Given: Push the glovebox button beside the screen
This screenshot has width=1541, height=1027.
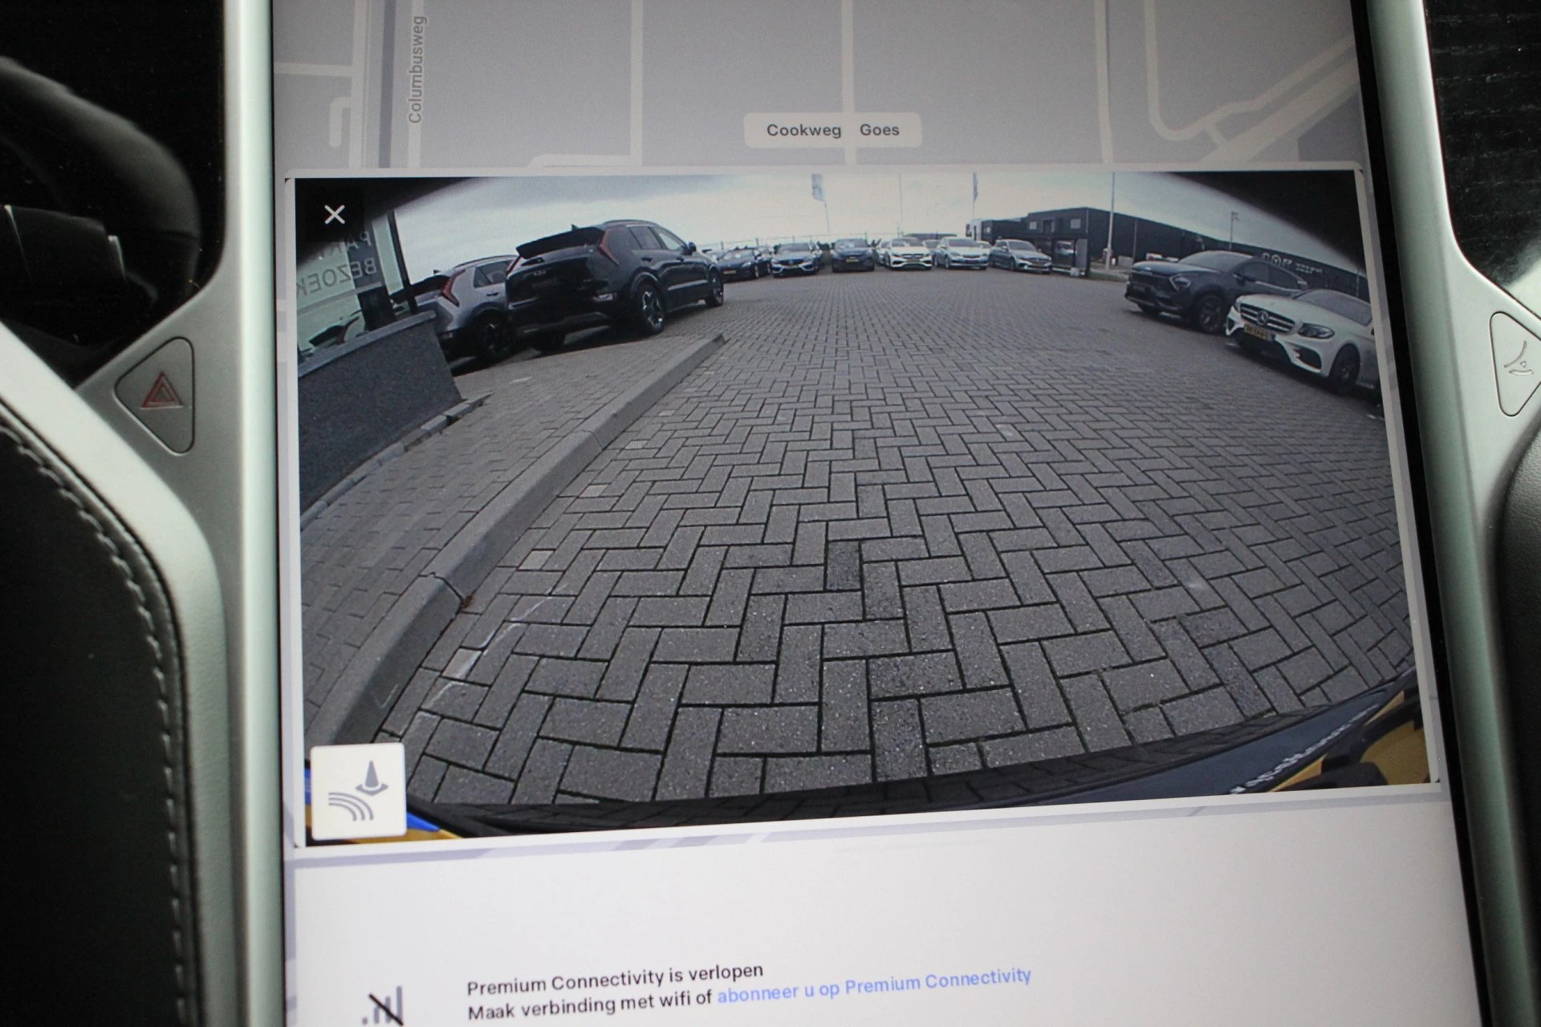Looking at the screenshot, I should (x=1515, y=363).
